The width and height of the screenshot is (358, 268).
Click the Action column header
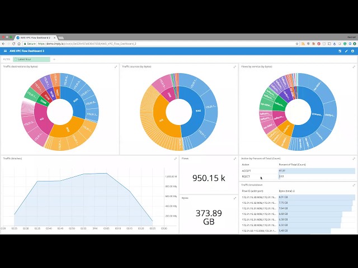tap(246, 165)
